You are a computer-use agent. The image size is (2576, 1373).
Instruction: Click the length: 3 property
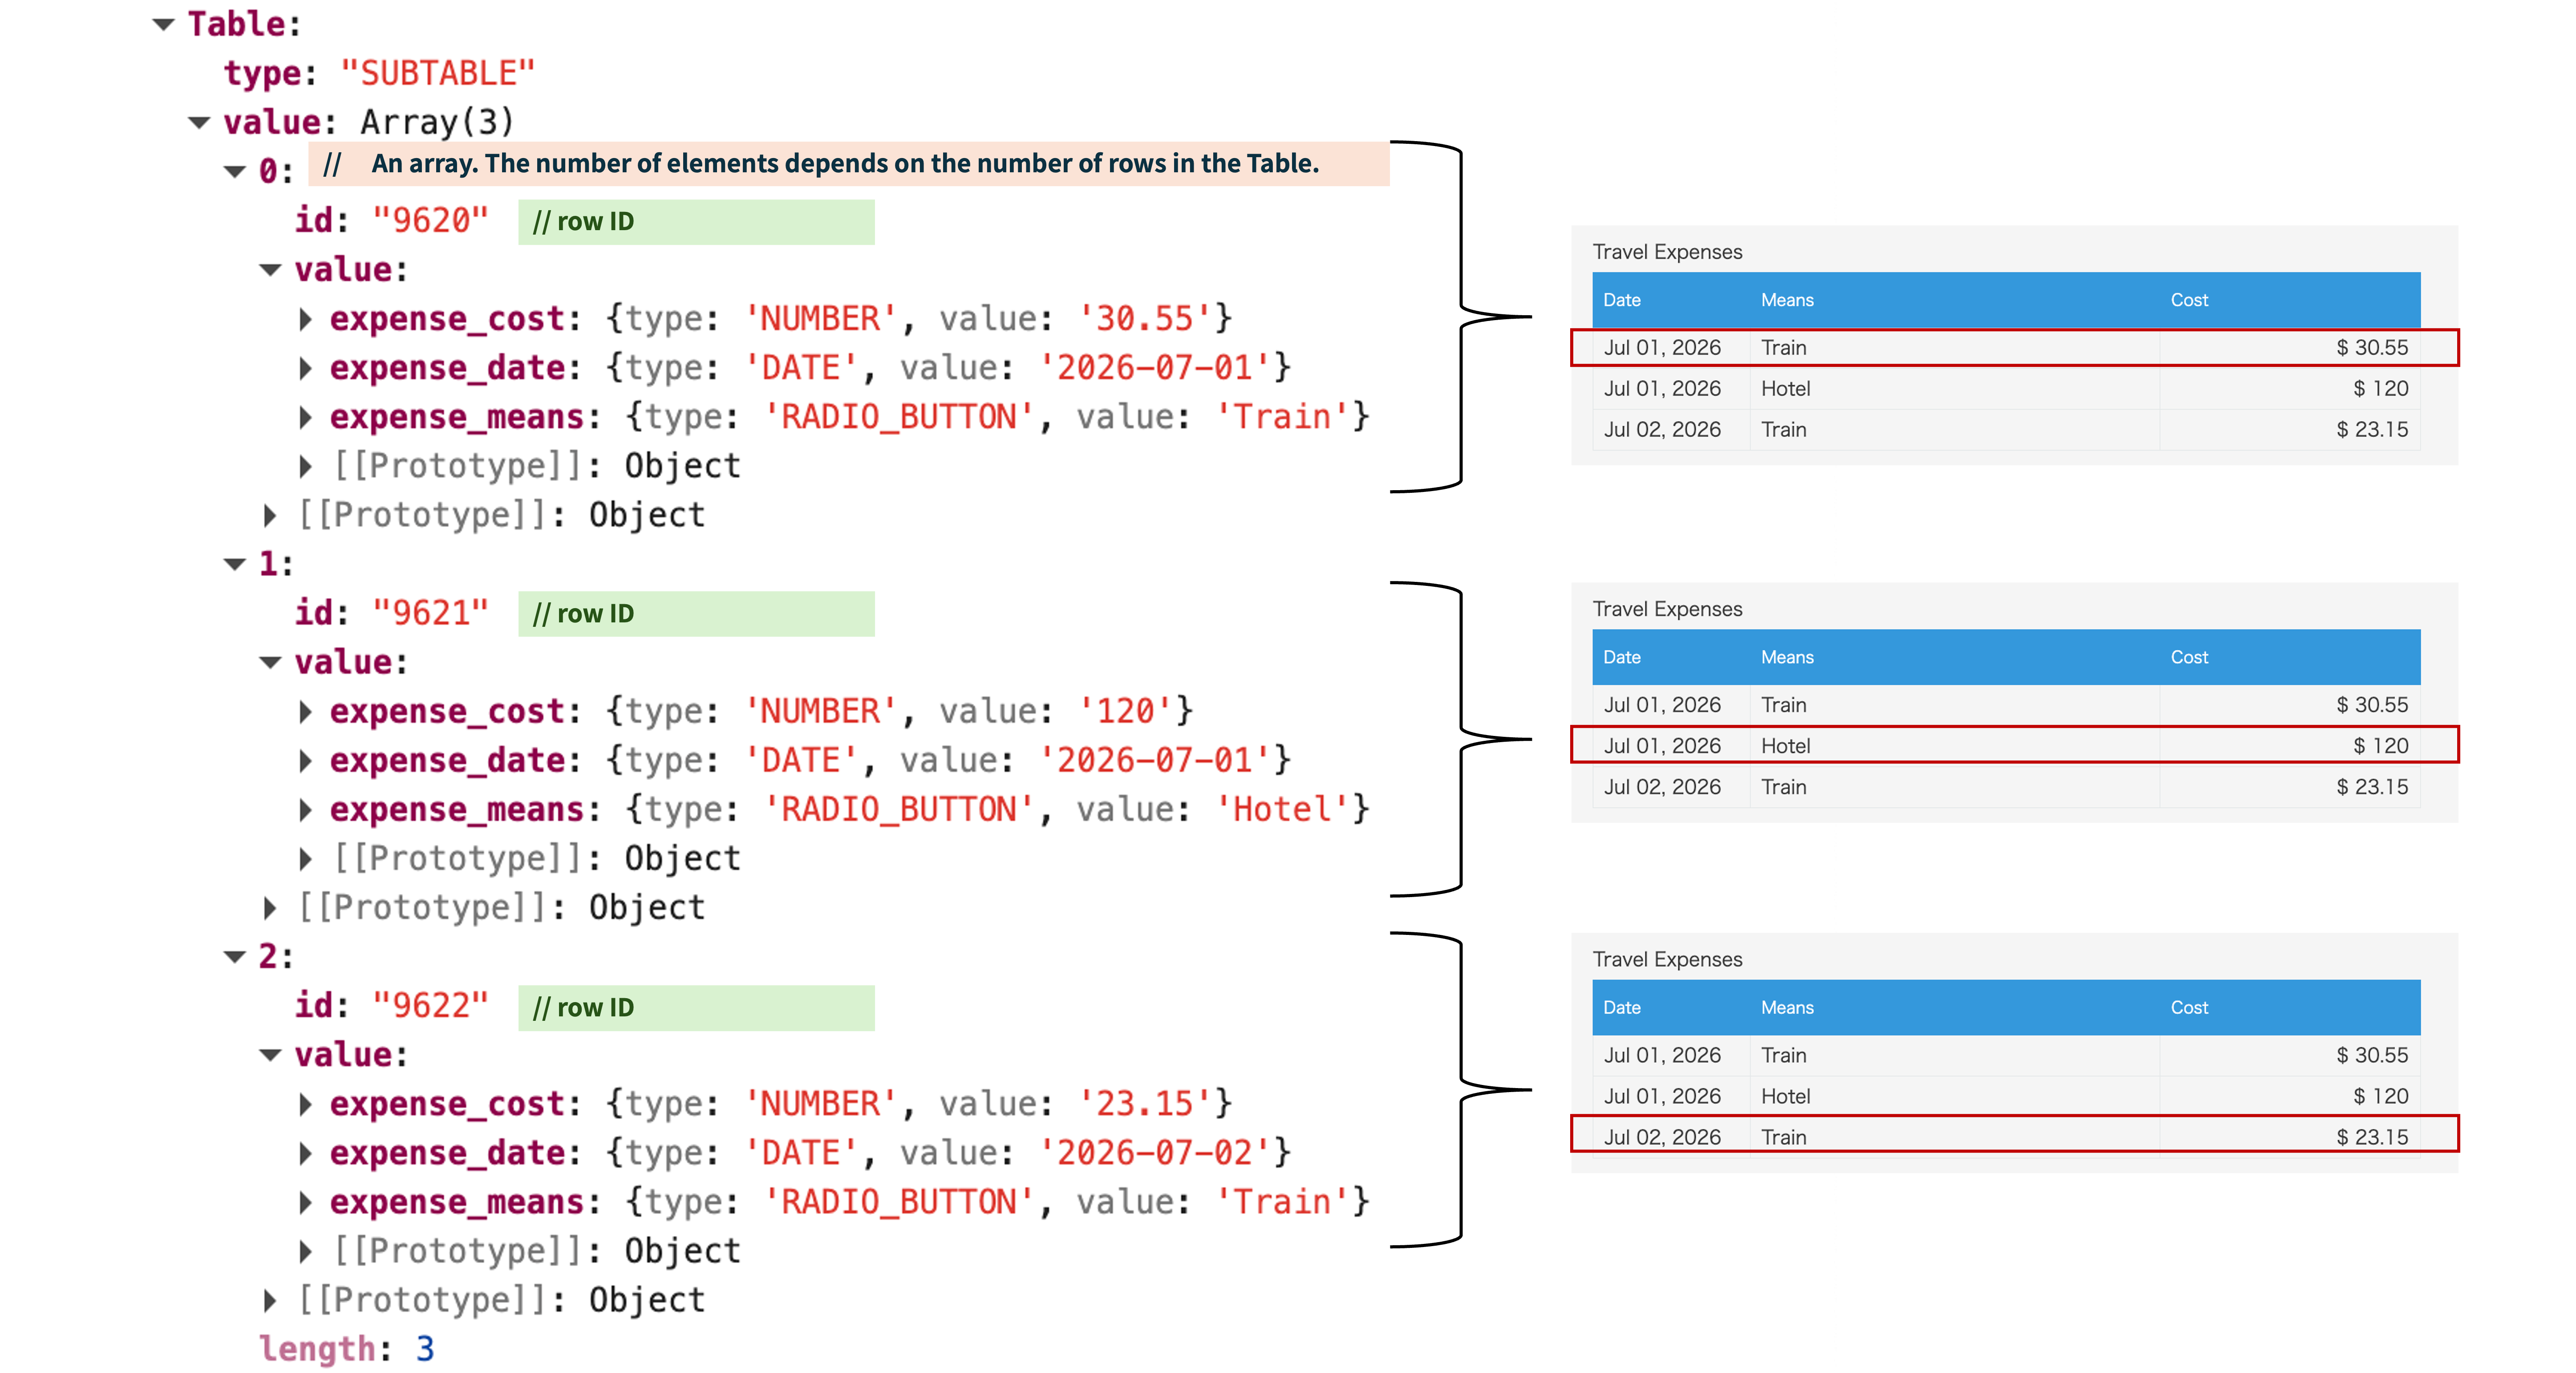(x=347, y=1350)
